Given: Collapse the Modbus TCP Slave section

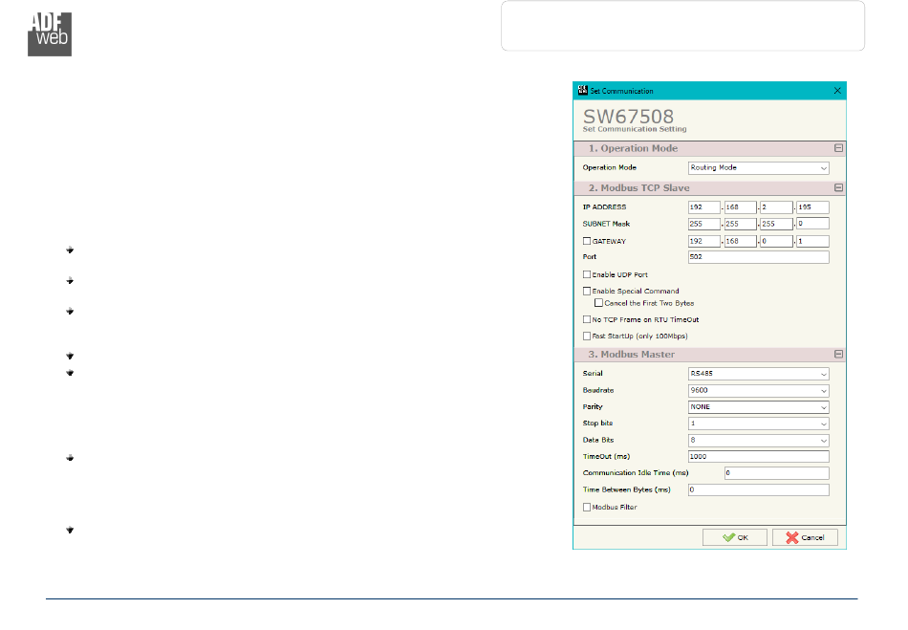Looking at the screenshot, I should pyautogui.click(x=838, y=187).
